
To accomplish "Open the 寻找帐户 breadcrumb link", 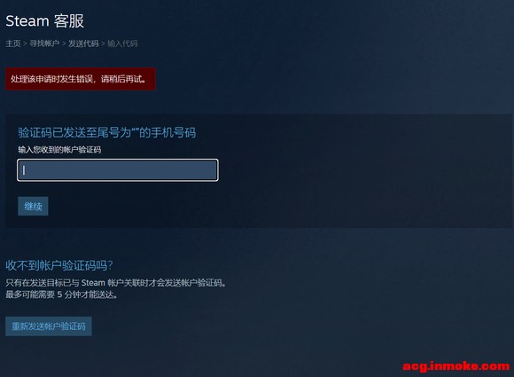I will coord(44,43).
